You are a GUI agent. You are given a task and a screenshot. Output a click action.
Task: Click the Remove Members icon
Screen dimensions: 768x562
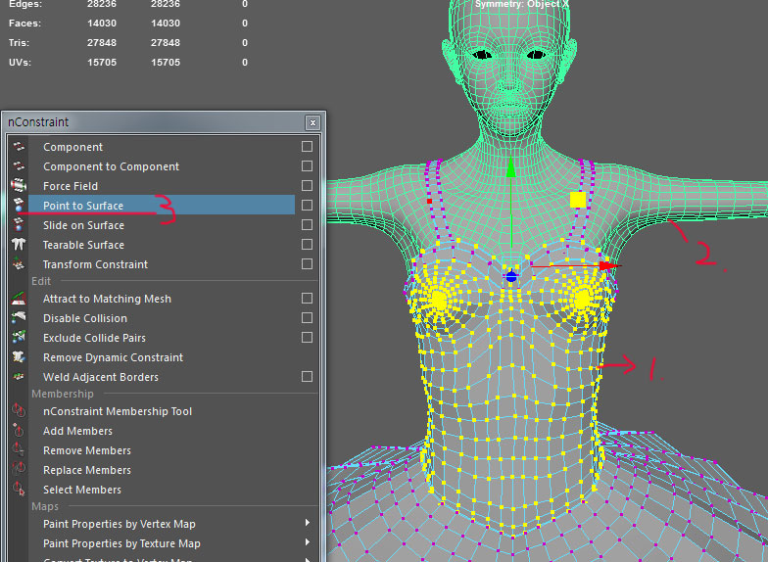click(x=19, y=450)
